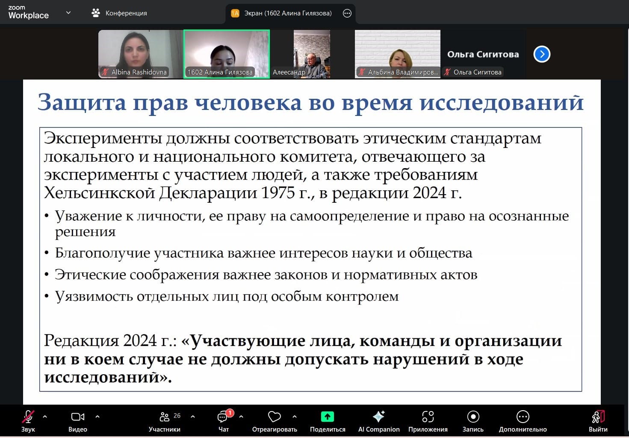Open the Приложения apps icon

pyautogui.click(x=428, y=417)
